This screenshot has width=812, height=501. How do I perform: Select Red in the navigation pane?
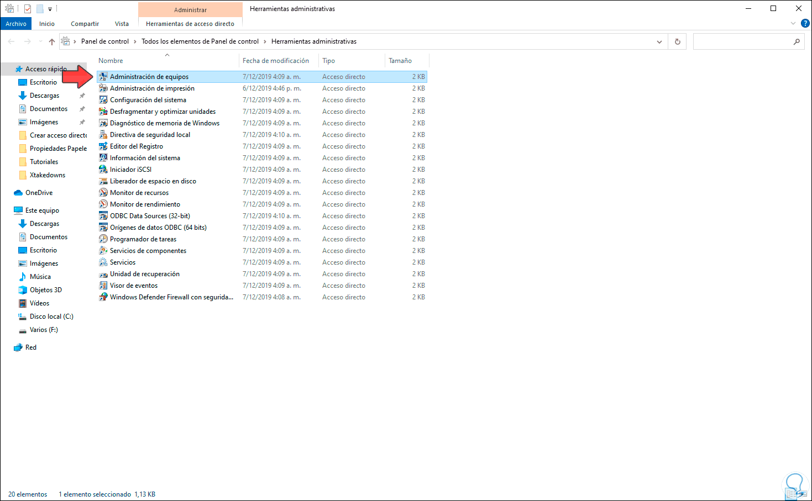click(x=31, y=347)
